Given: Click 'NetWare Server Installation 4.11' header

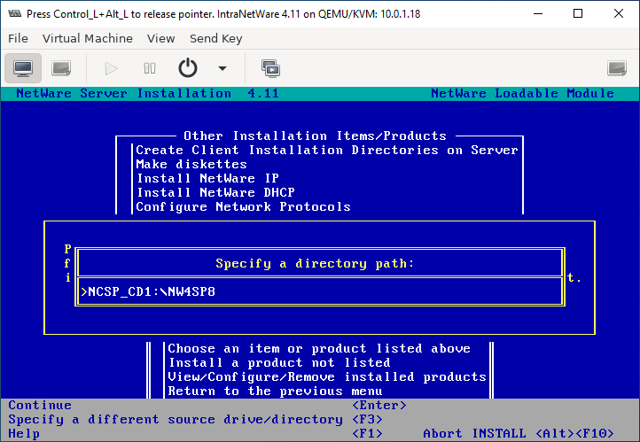Looking at the screenshot, I should tap(147, 93).
